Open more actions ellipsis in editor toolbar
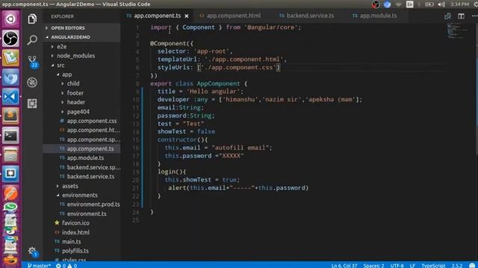This screenshot has height=268, width=478. pos(474,16)
